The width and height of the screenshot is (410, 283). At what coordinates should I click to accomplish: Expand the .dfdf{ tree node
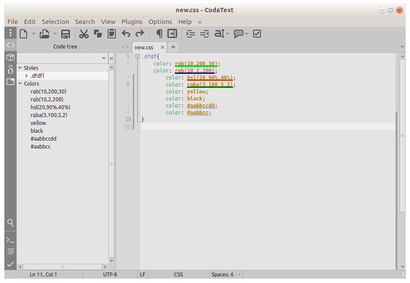click(x=27, y=76)
